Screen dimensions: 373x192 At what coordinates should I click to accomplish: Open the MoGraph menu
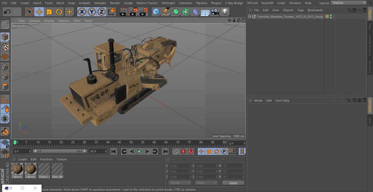pos(168,3)
